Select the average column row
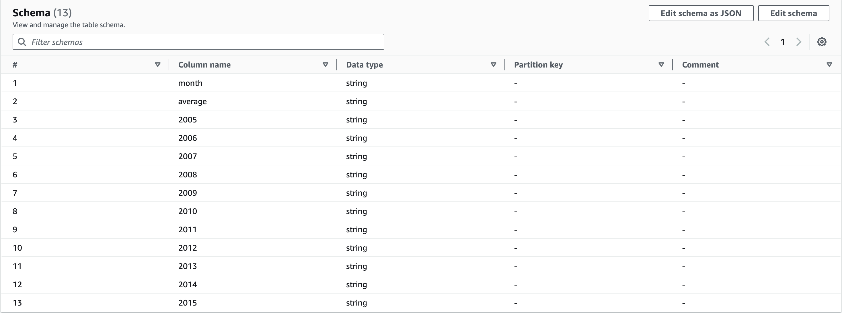The image size is (842, 313). click(192, 101)
